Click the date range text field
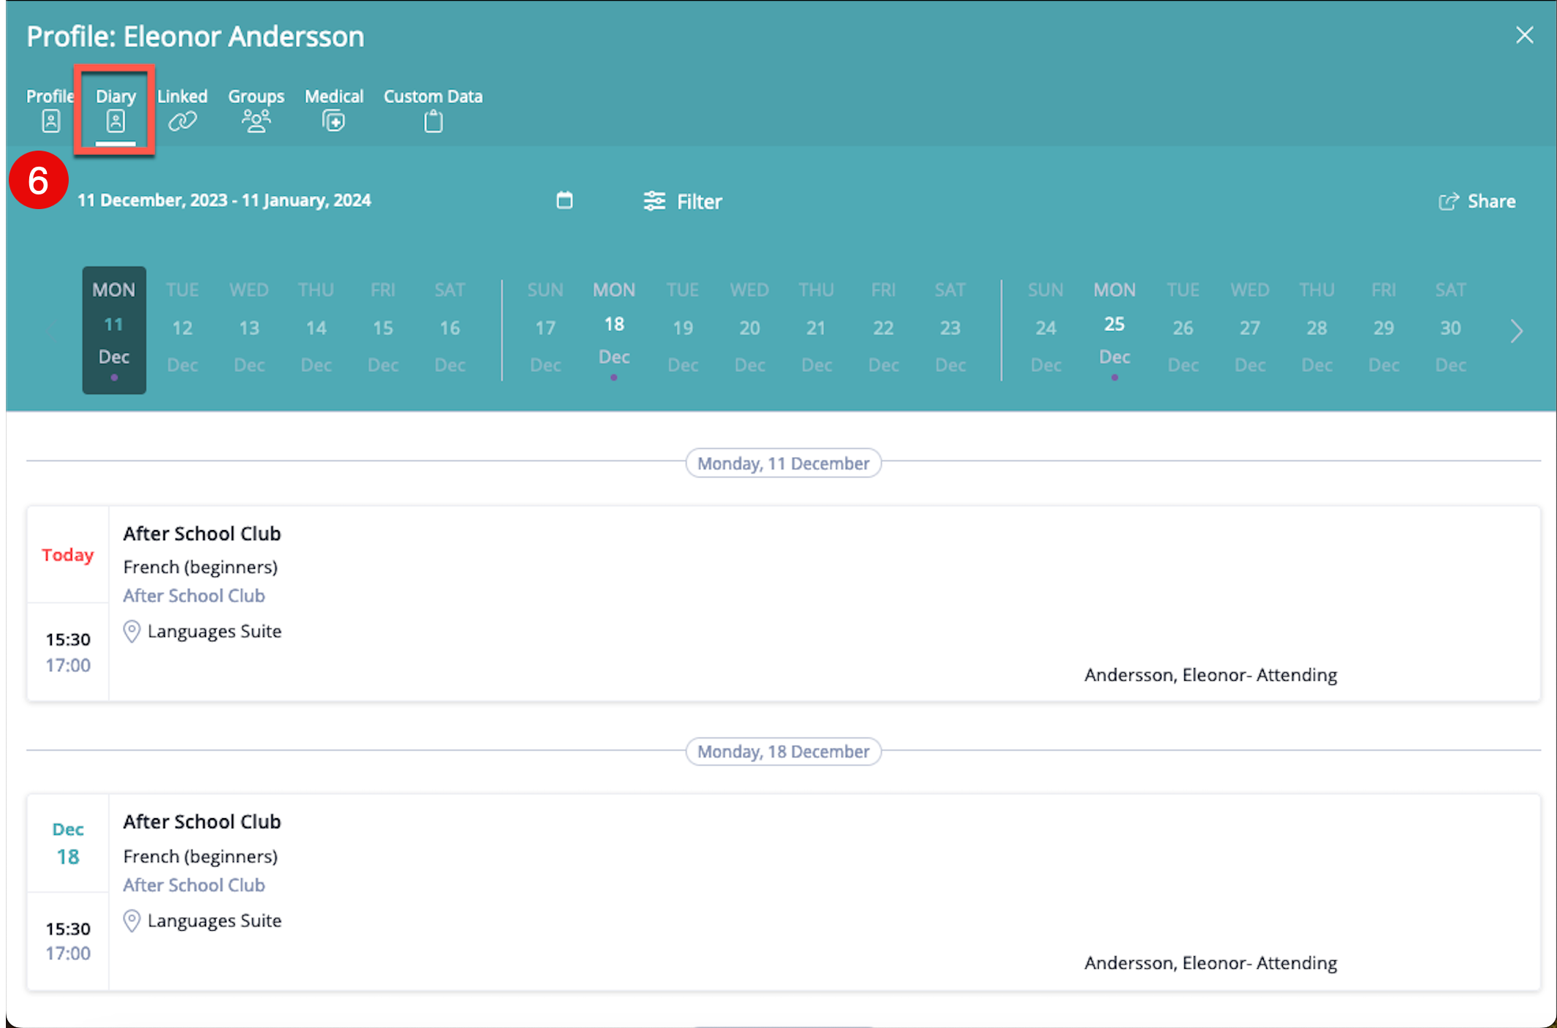 pos(224,200)
